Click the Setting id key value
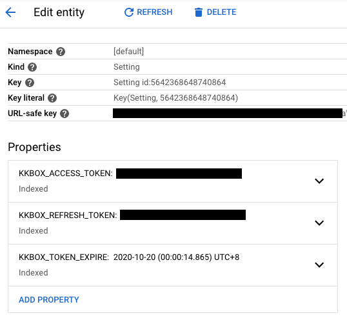The width and height of the screenshot is (347, 320). 170,83
